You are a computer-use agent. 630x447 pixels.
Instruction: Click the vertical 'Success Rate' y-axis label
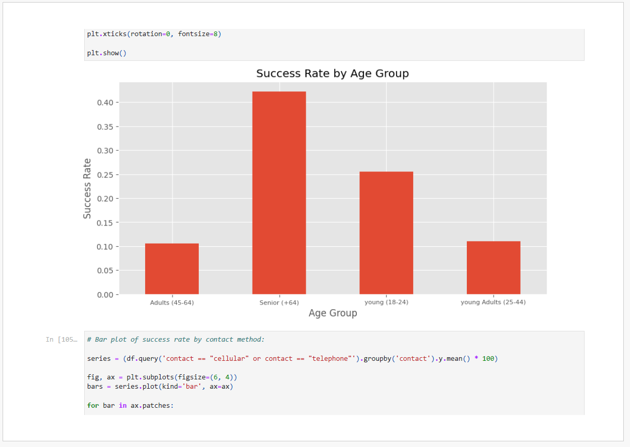(x=87, y=188)
